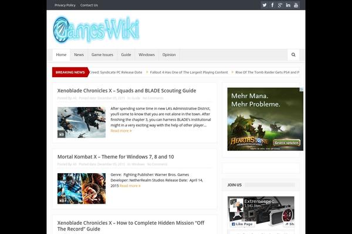The image size is (352, 234).
Task: Open Rise Of The Tomb Raider ticker headline
Action: point(267,73)
